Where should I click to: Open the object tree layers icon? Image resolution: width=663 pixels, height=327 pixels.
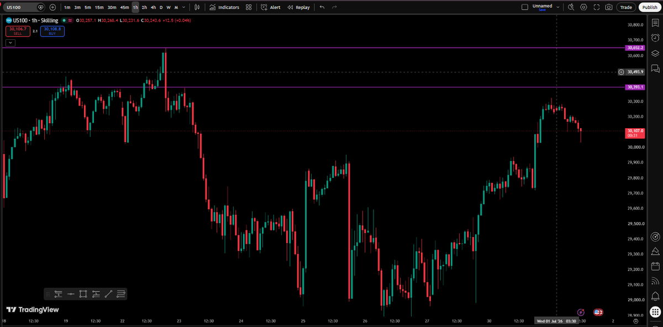pyautogui.click(x=655, y=54)
